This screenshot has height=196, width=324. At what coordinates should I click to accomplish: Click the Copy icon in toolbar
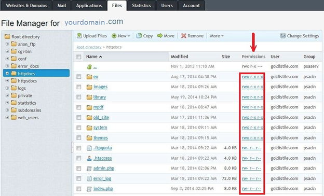pos(139,36)
